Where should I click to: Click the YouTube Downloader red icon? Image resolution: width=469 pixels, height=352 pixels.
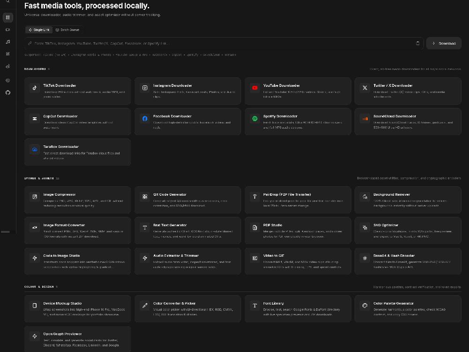(x=255, y=88)
